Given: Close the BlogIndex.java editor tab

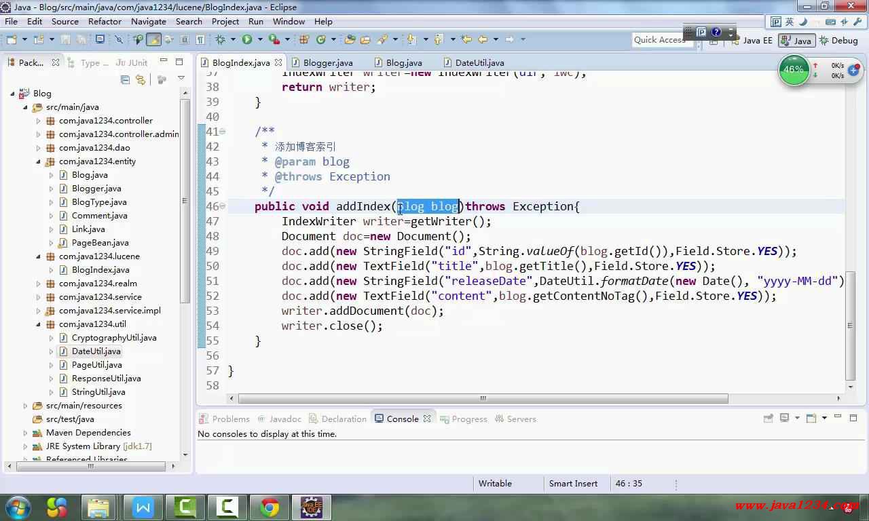Looking at the screenshot, I should click(x=278, y=62).
